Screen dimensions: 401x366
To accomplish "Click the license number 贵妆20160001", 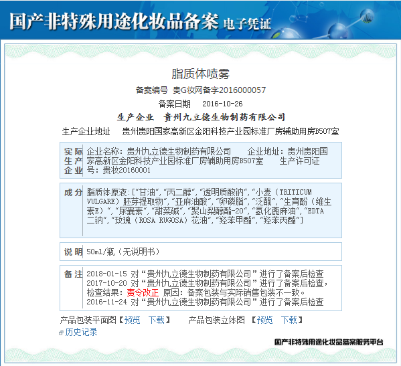I will (x=127, y=170).
